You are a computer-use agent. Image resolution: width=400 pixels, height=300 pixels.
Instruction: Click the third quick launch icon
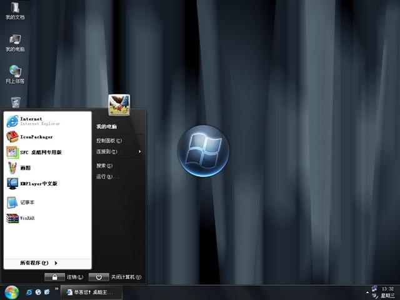[47, 292]
